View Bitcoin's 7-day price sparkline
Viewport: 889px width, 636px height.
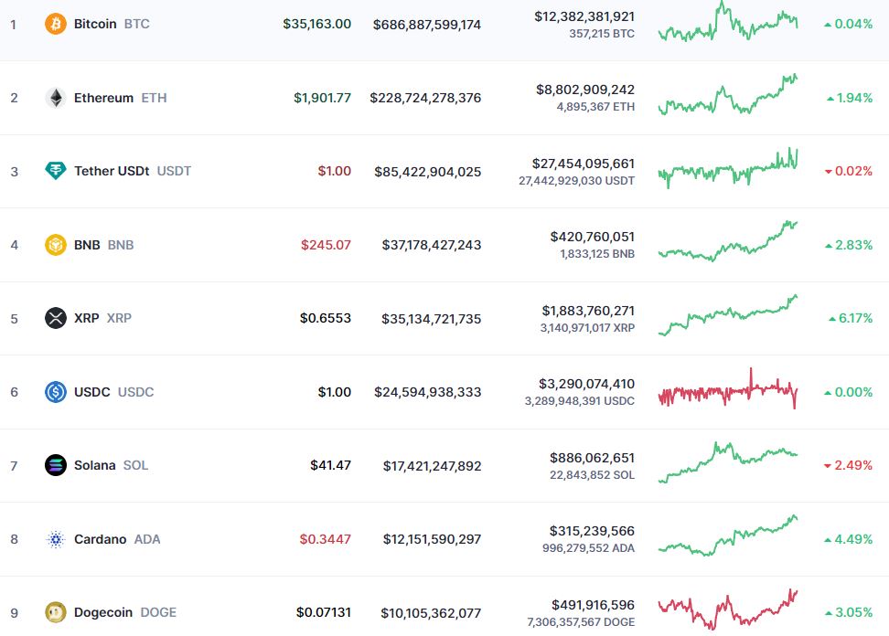point(728,22)
